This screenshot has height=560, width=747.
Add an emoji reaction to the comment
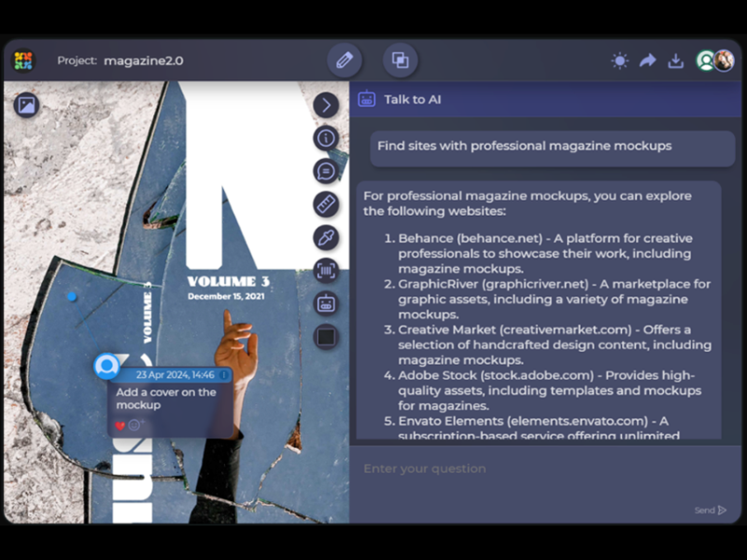click(135, 425)
